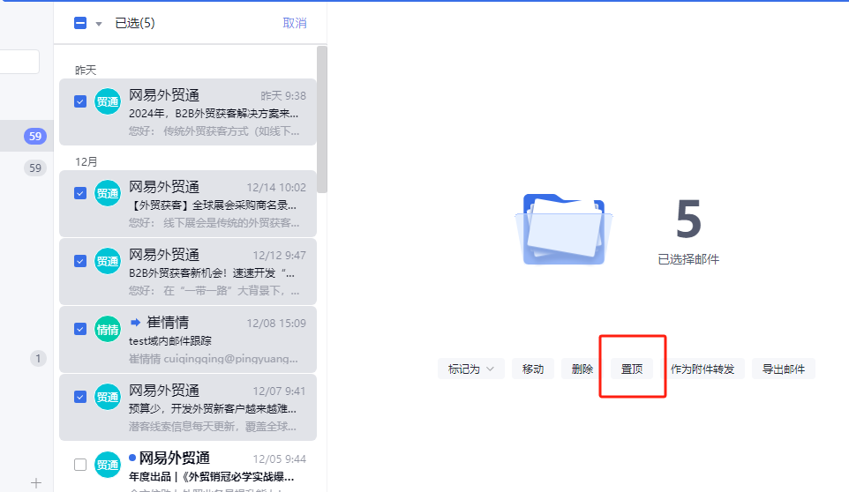Click the 贸通 avatar of the 昨天 9:38 email
The width and height of the screenshot is (849, 492).
(x=108, y=101)
